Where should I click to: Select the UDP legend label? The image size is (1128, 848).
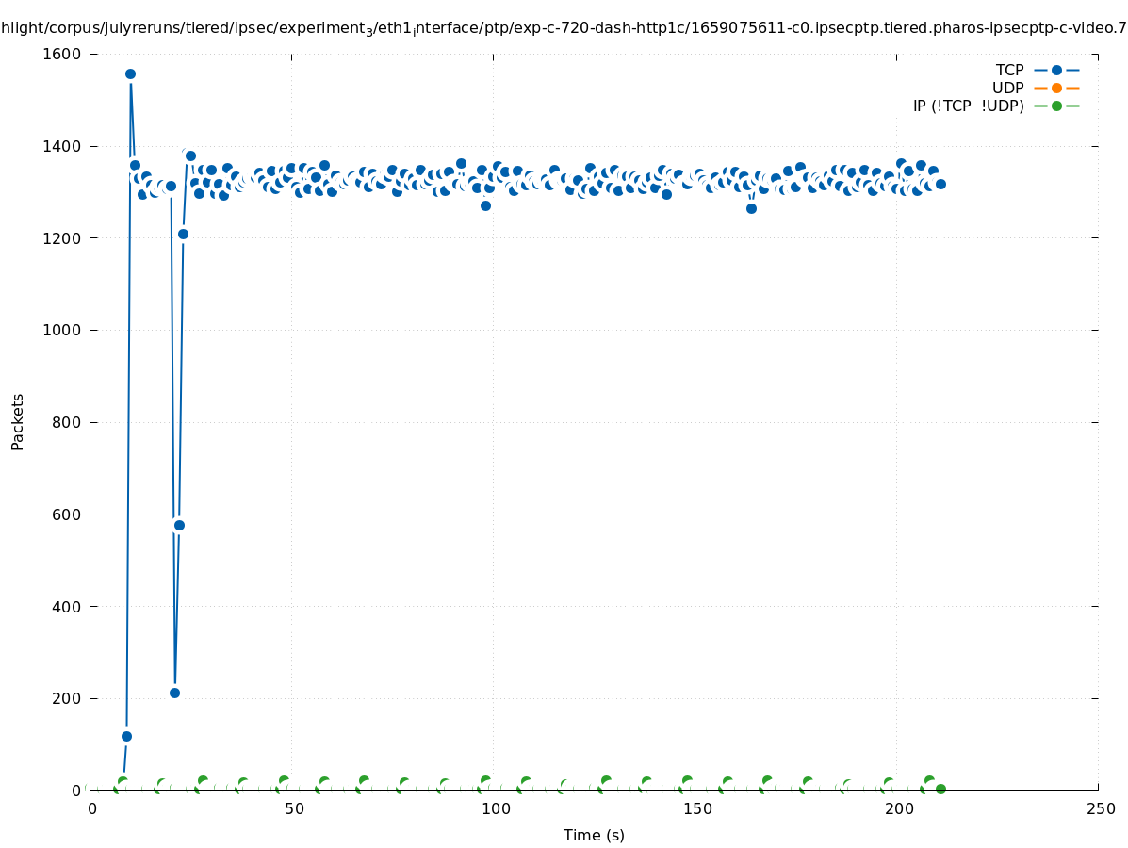(x=1007, y=88)
